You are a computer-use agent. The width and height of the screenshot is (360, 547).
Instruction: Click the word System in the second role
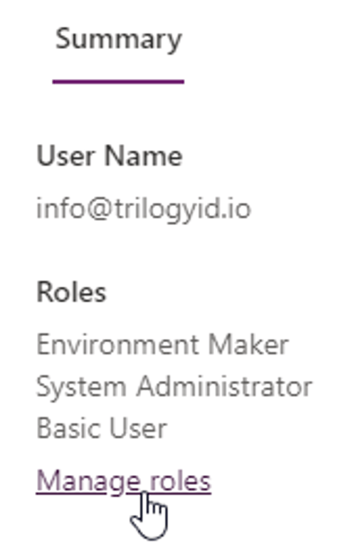[x=82, y=388]
